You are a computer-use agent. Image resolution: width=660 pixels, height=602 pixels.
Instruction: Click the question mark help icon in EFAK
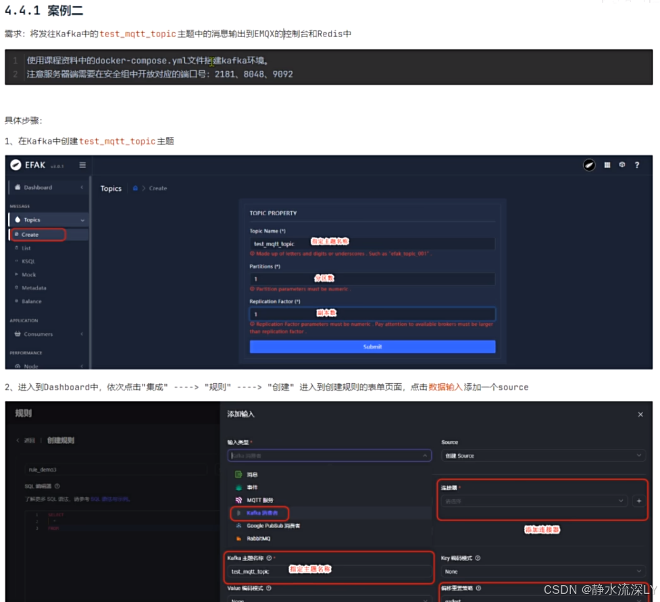637,165
